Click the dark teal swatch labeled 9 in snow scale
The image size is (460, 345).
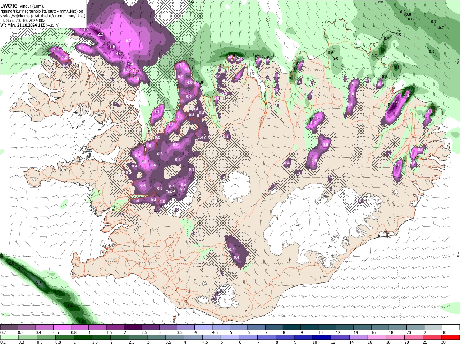point(309,327)
